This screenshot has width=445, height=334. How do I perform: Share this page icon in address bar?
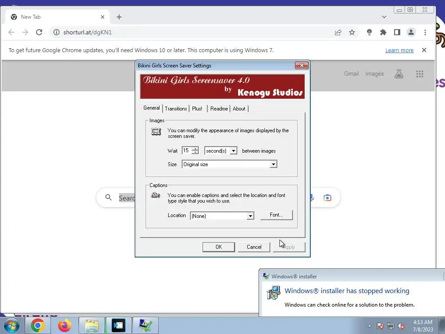[x=338, y=32]
